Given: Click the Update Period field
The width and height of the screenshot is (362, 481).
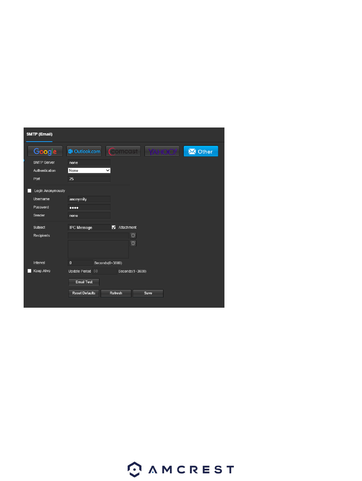Looking at the screenshot, I should click(104, 271).
